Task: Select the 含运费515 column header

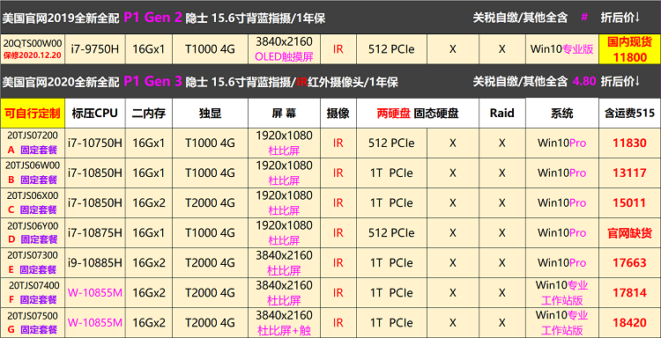Action: pos(630,113)
